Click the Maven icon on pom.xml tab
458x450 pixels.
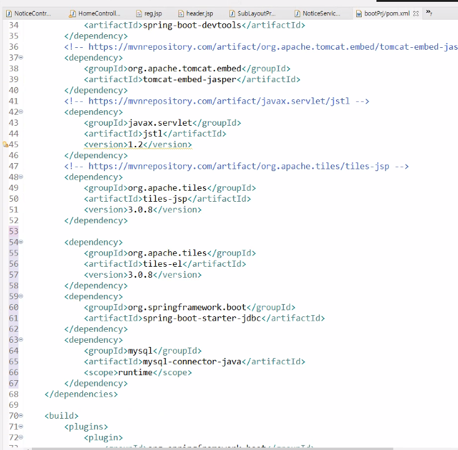[359, 13]
